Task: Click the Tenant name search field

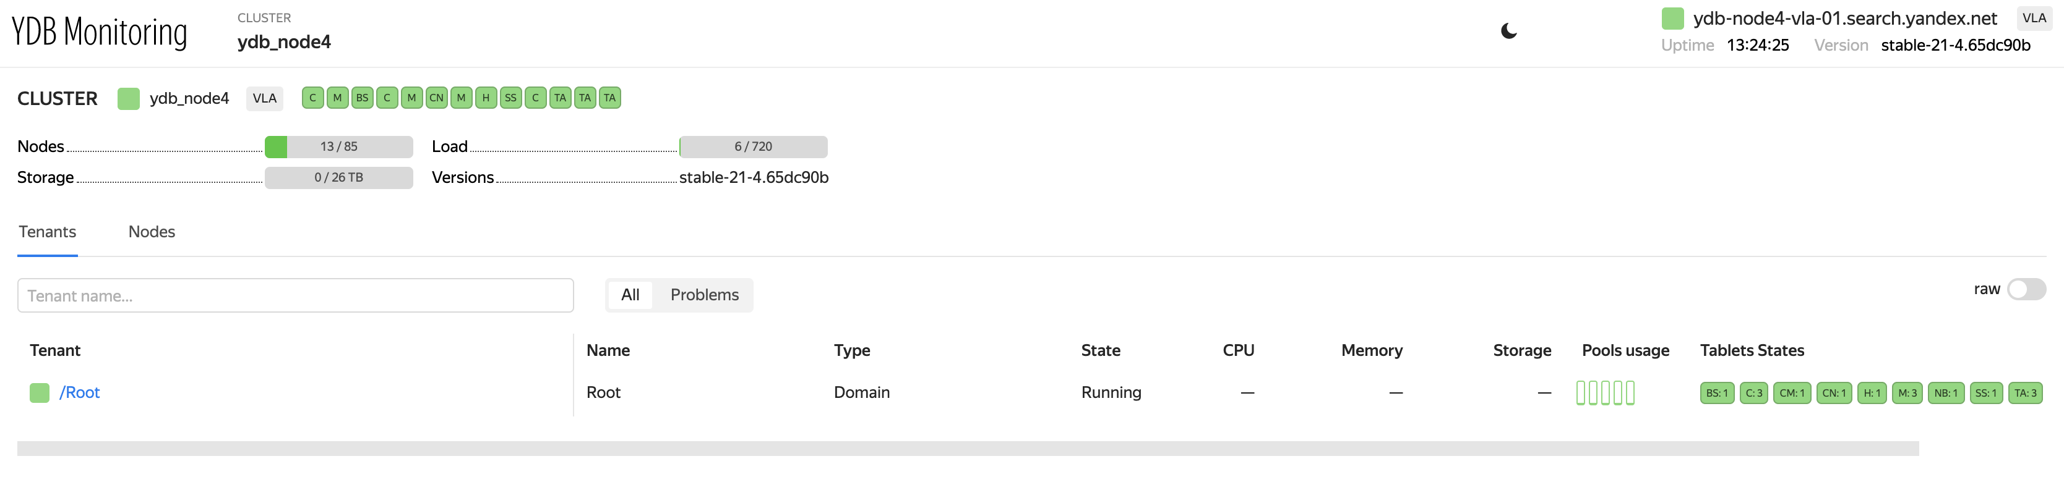Action: pyautogui.click(x=295, y=295)
